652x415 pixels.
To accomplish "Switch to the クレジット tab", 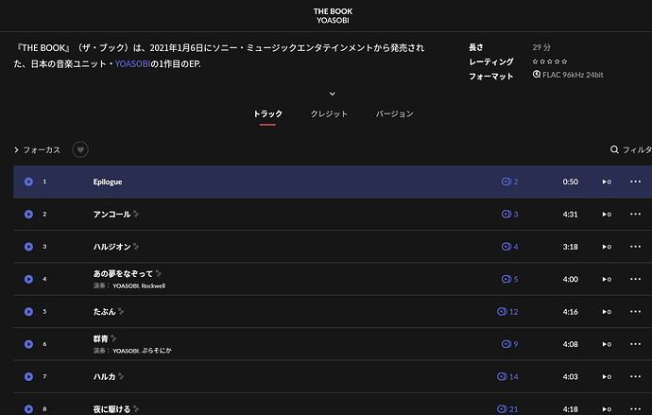I will coord(329,114).
